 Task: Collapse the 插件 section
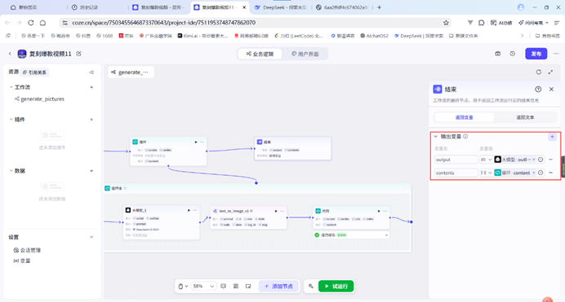pyautogui.click(x=11, y=119)
